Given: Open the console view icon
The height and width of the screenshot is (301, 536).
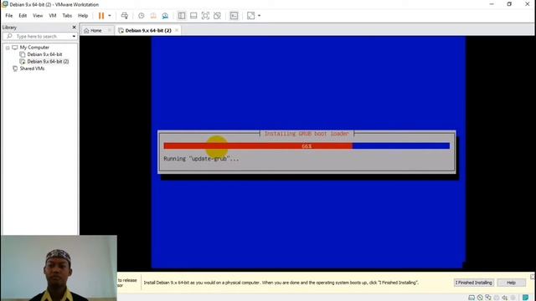Looking at the screenshot, I should pos(234,16).
